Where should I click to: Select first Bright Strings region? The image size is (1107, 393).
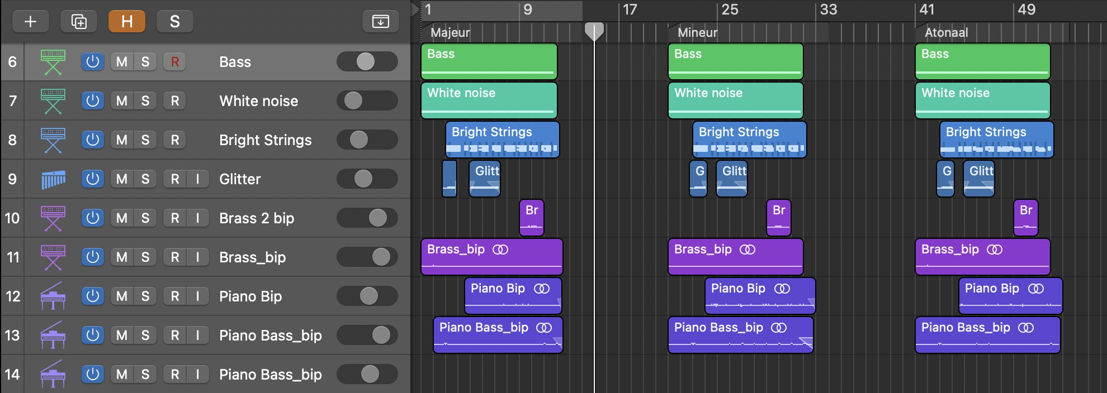point(502,140)
